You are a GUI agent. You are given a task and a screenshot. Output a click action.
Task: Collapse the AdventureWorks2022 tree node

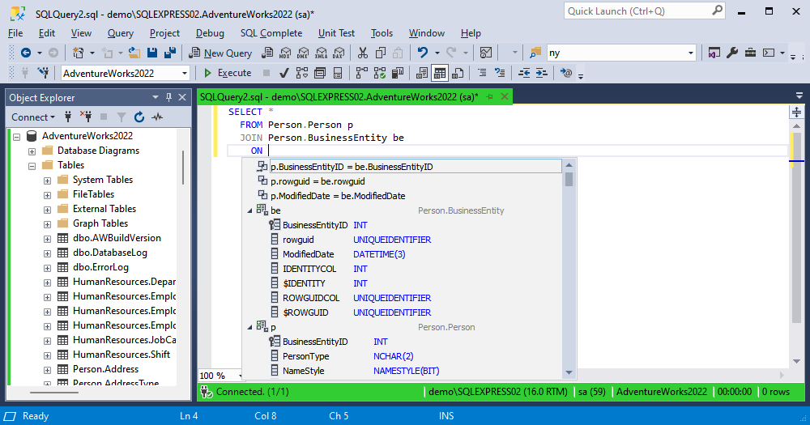pos(16,137)
